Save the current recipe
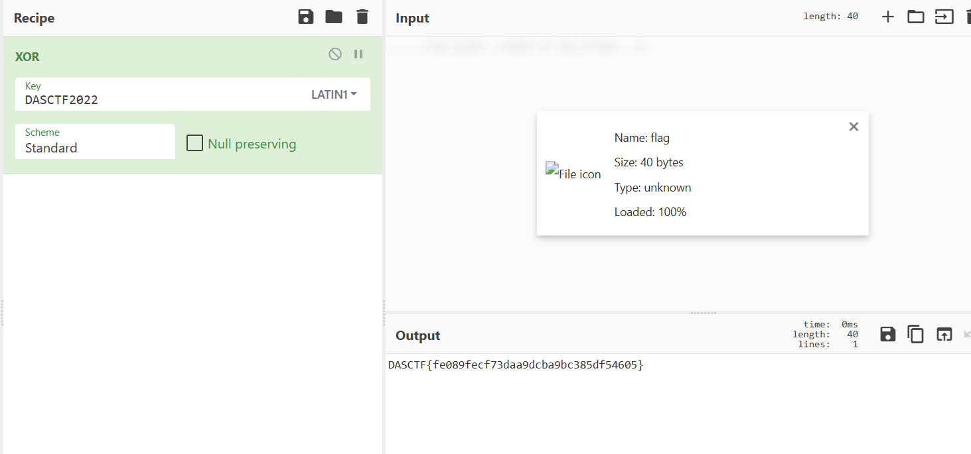 click(x=305, y=17)
